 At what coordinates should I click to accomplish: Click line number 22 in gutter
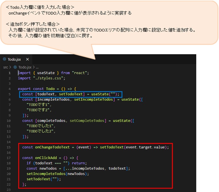pos(9,184)
